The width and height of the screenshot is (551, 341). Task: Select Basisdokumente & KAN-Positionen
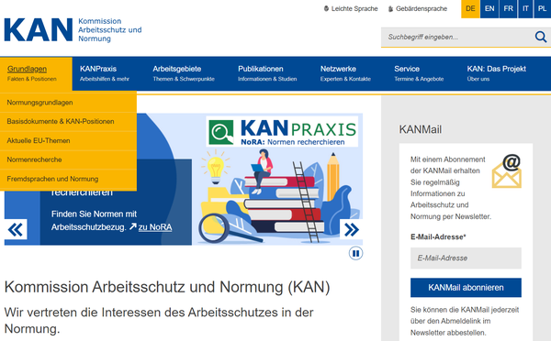[68, 121]
